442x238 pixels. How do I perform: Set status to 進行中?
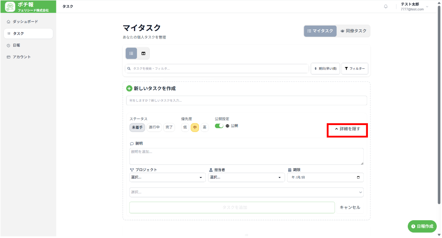(154, 128)
